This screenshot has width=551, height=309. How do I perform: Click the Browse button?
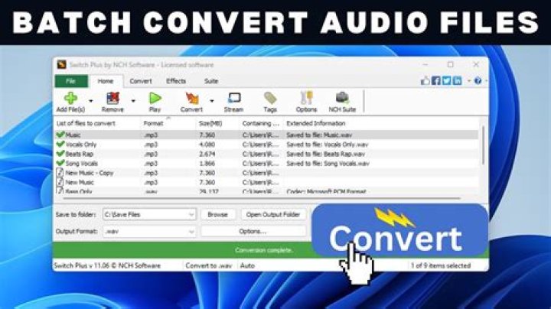point(217,215)
